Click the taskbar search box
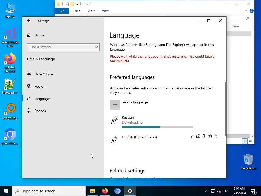This screenshot has height=196, width=261. [49, 191]
